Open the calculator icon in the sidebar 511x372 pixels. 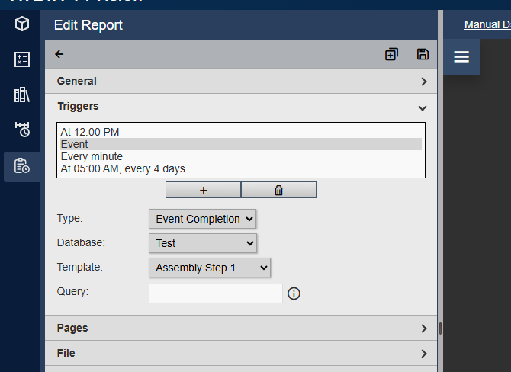pyautogui.click(x=22, y=59)
